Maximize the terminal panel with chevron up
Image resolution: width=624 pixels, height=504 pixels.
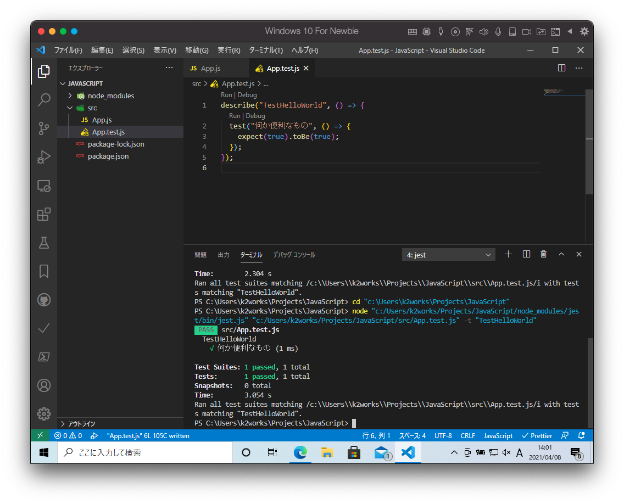(561, 254)
